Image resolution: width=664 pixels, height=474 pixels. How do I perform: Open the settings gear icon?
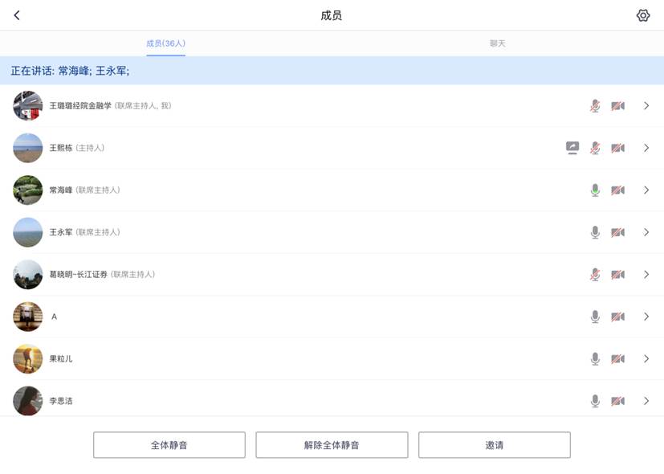tap(642, 15)
